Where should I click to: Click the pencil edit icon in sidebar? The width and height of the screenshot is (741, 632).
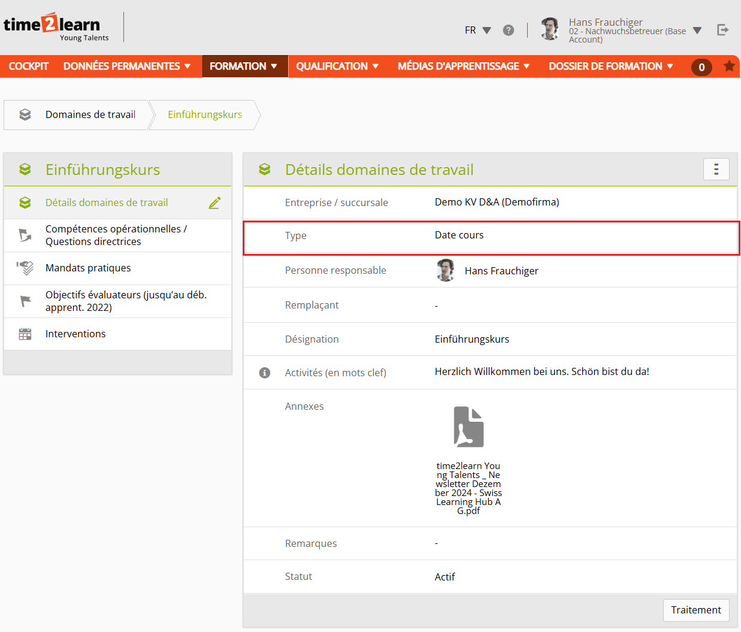(x=214, y=203)
